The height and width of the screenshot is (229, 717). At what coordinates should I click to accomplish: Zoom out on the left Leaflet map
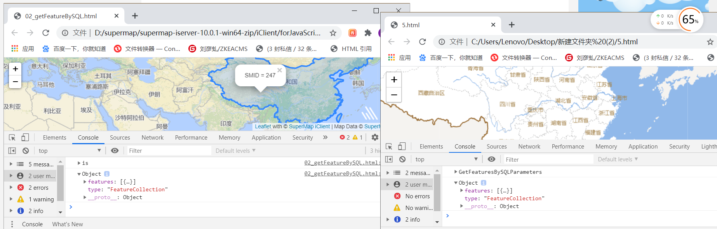(x=15, y=82)
